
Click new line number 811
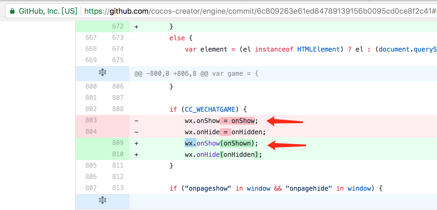pos(118,165)
